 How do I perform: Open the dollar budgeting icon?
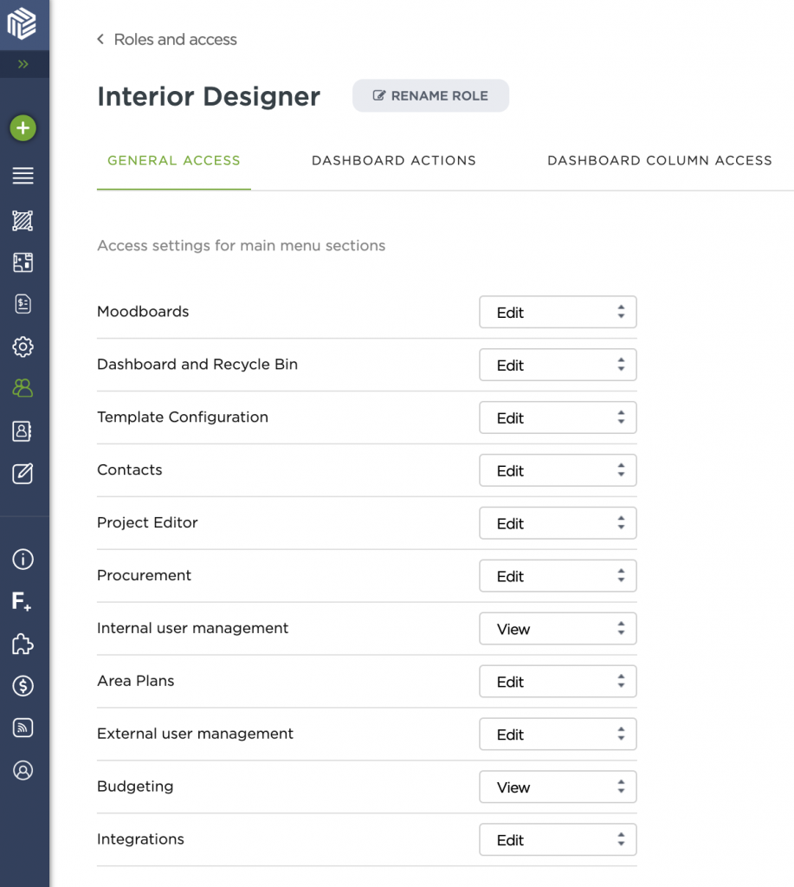[x=24, y=686]
